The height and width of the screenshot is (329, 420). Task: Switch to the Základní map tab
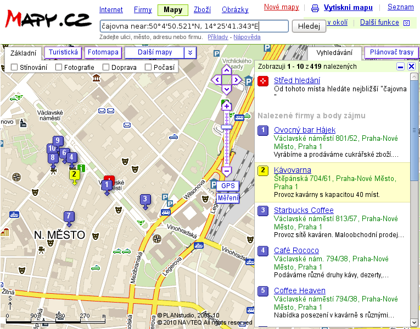[x=23, y=53]
